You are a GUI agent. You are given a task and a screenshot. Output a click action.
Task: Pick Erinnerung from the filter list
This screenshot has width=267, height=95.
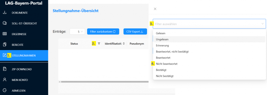pyautogui.click(x=209, y=46)
